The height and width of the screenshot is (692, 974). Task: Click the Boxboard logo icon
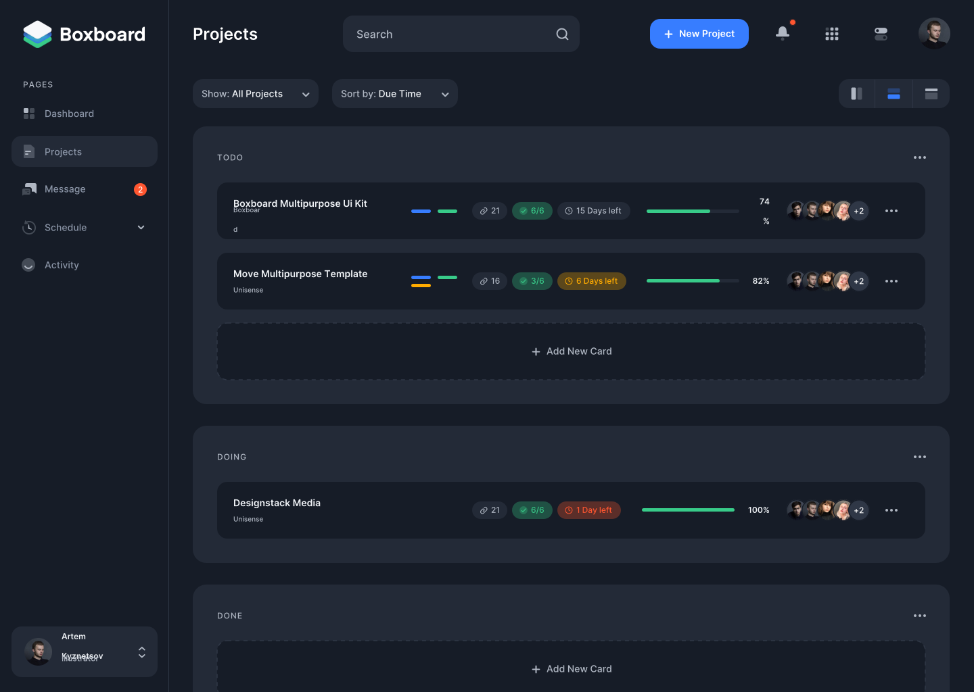coord(37,34)
